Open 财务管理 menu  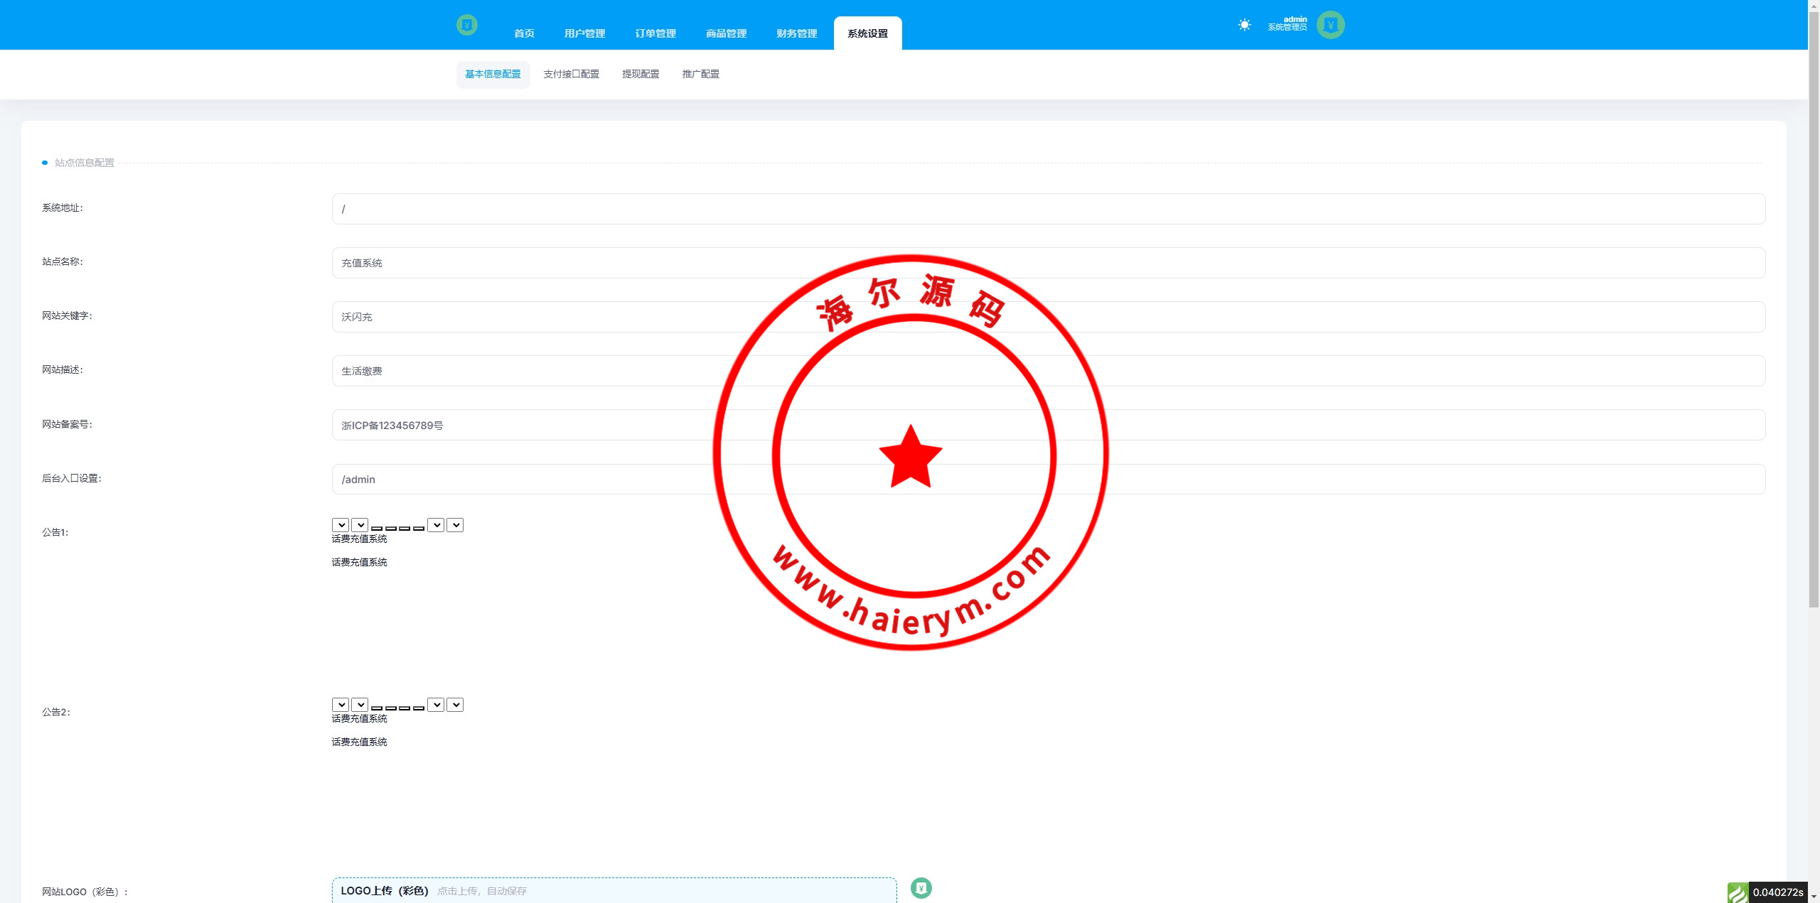[796, 33]
